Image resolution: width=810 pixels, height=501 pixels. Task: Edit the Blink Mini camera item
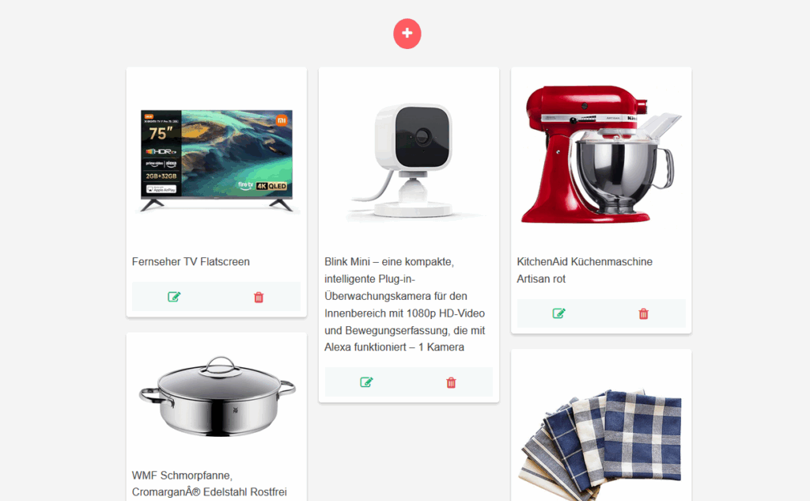click(366, 382)
